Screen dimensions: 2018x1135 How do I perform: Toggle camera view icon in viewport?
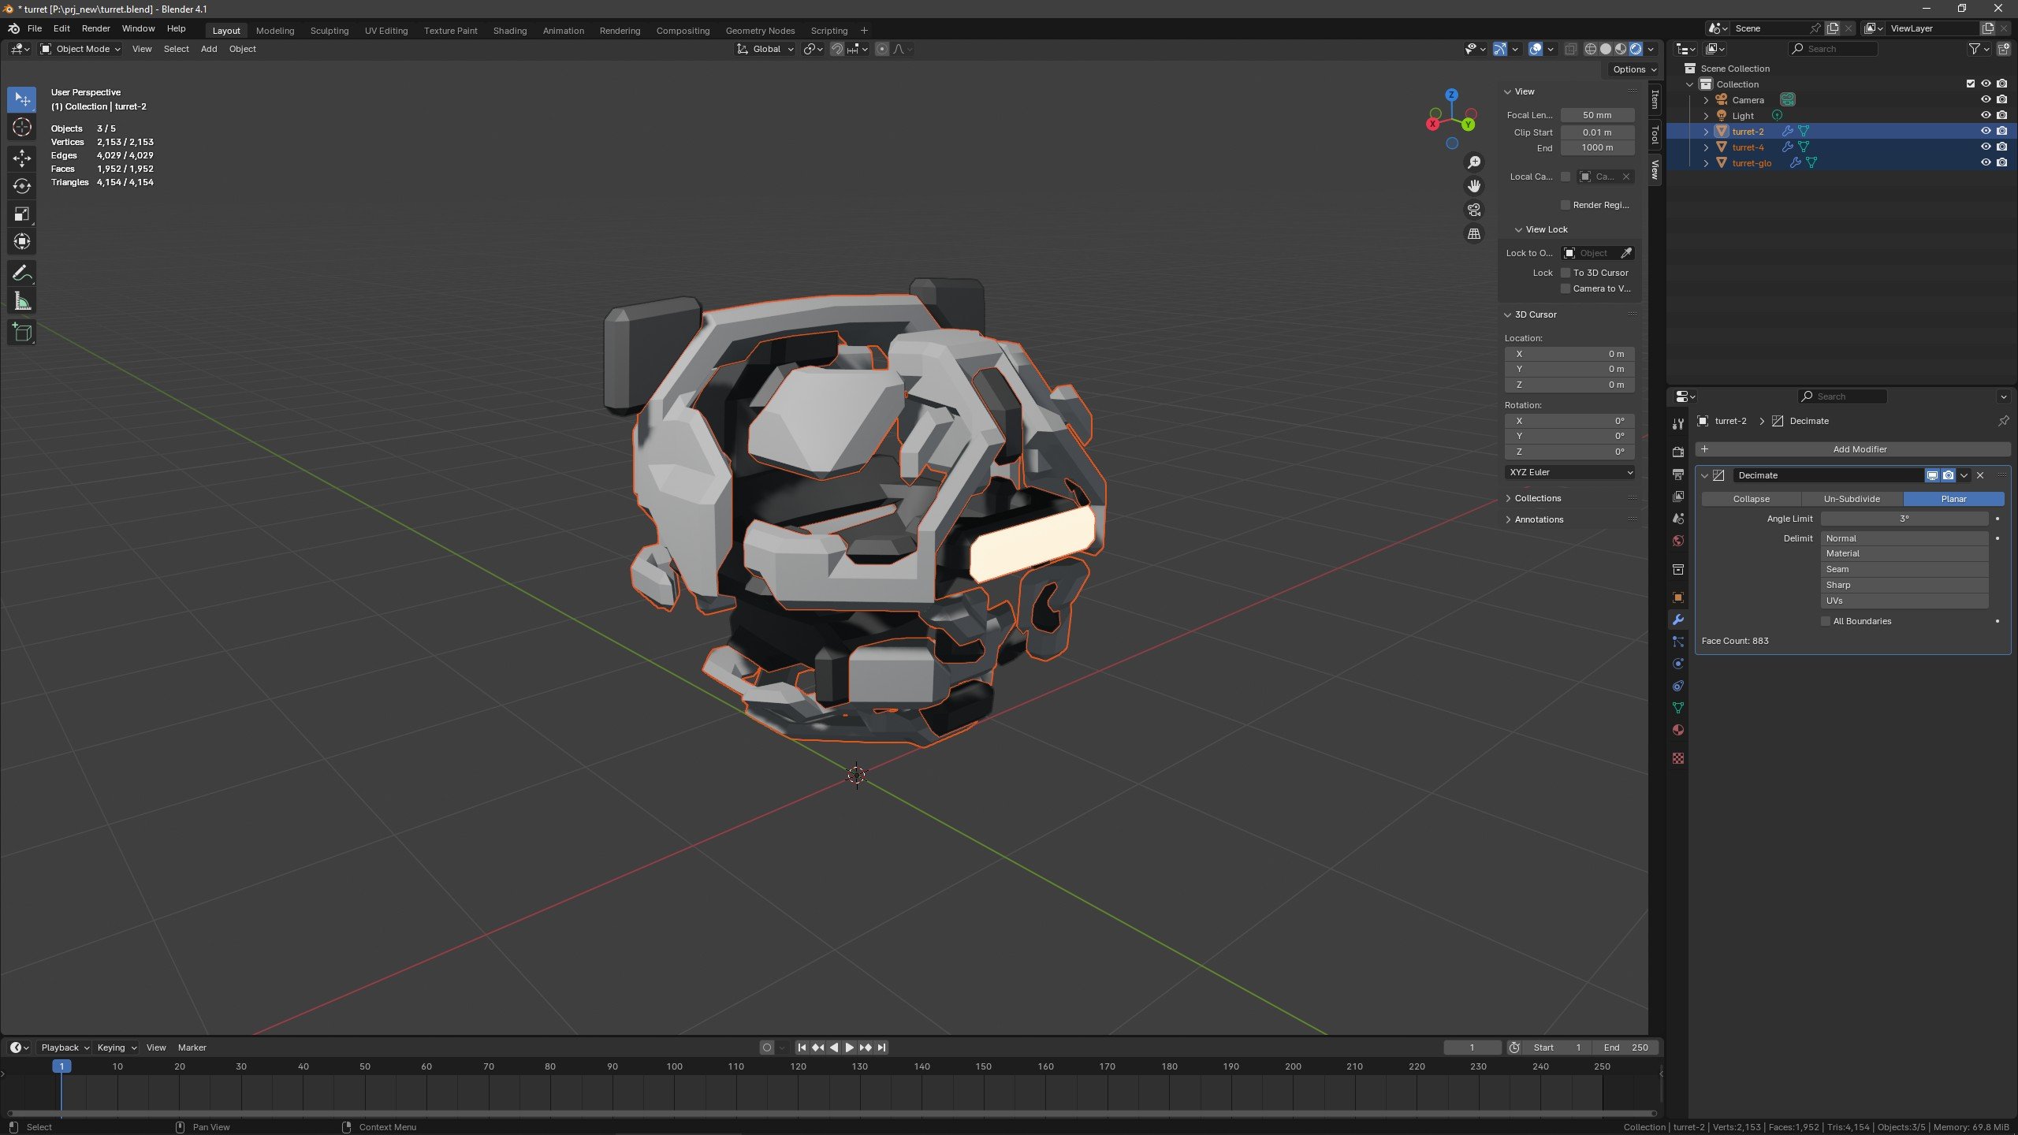1474,210
